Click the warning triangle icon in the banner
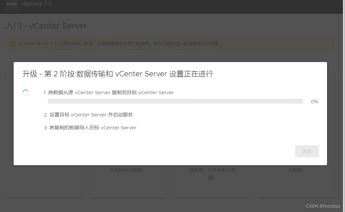The image size is (345, 212). click(x=13, y=44)
